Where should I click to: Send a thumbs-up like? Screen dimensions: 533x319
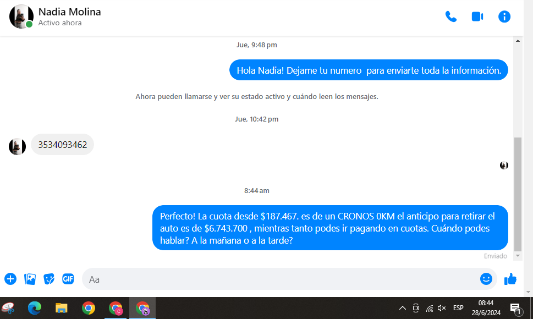tap(510, 279)
